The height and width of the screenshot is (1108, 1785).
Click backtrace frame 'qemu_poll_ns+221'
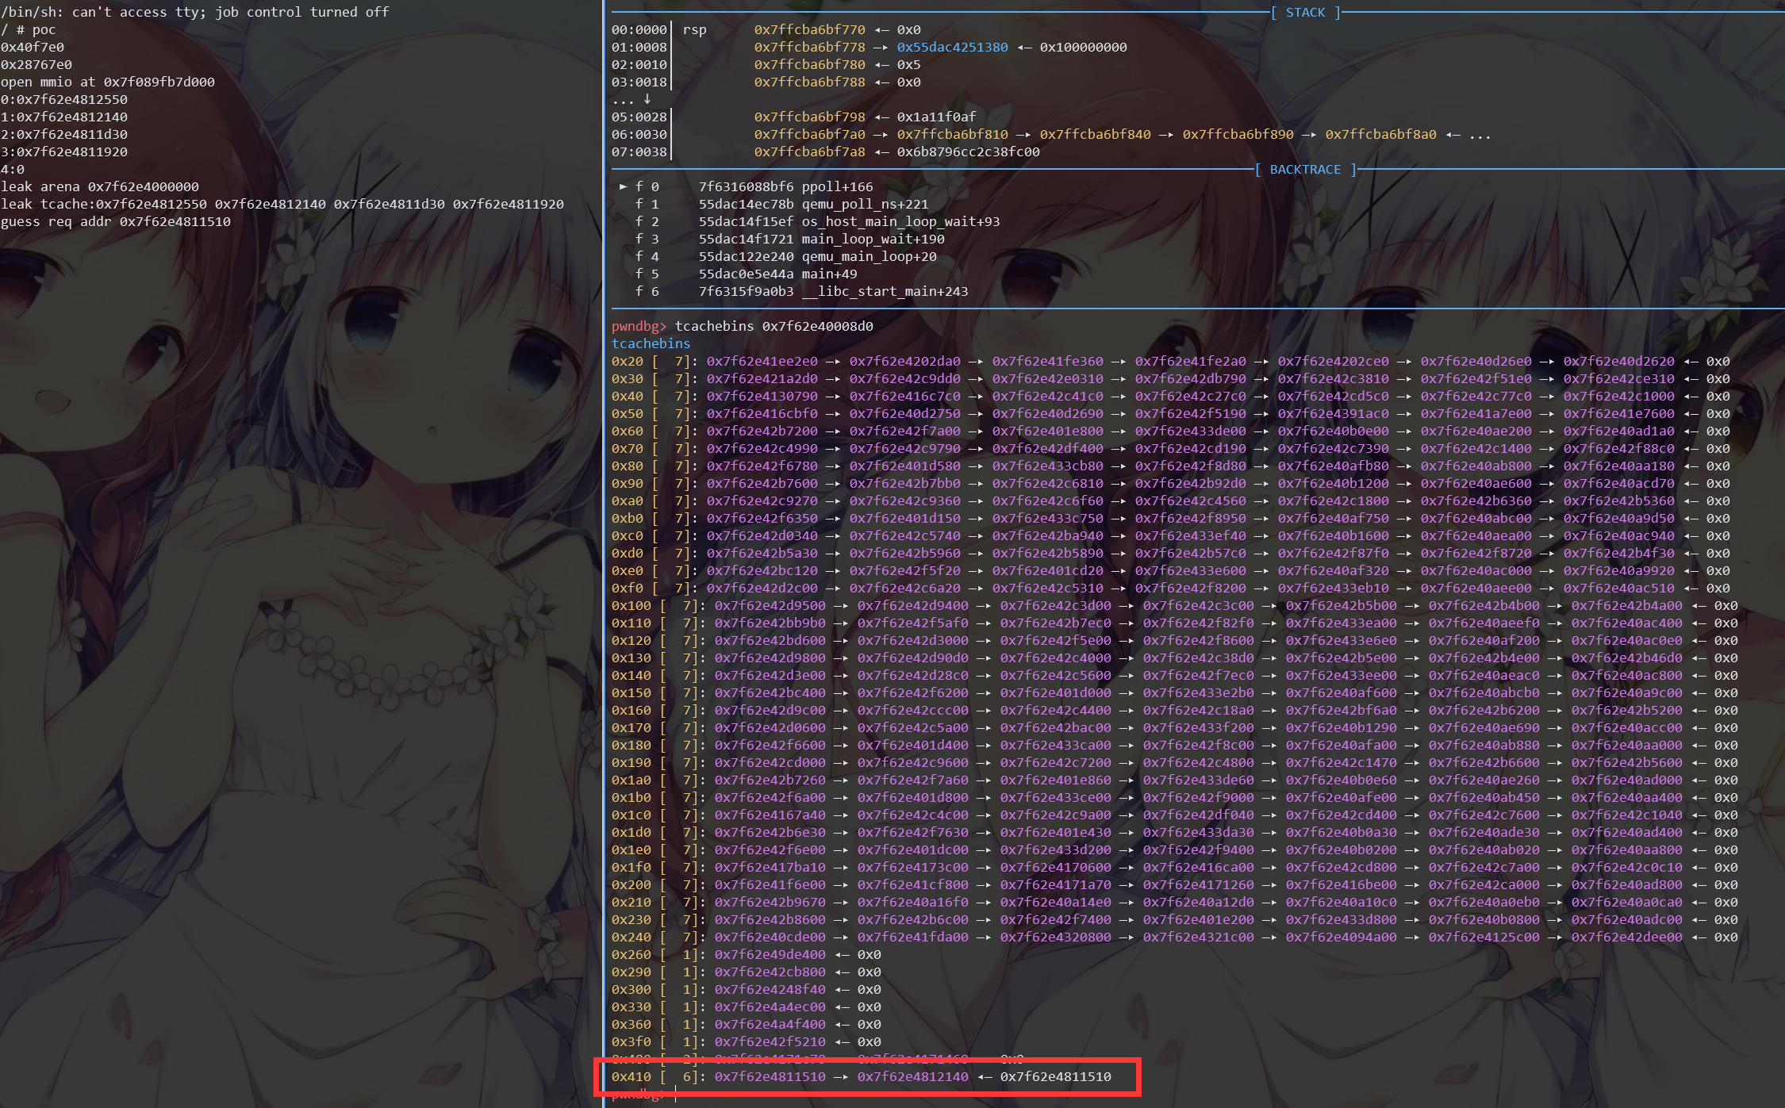pyautogui.click(x=865, y=204)
